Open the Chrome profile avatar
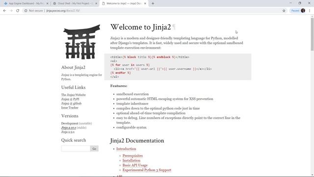Image resolution: width=314 pixels, height=177 pixels. point(303,11)
